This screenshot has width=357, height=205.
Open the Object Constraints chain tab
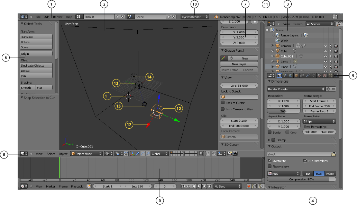pyautogui.click(x=302, y=76)
